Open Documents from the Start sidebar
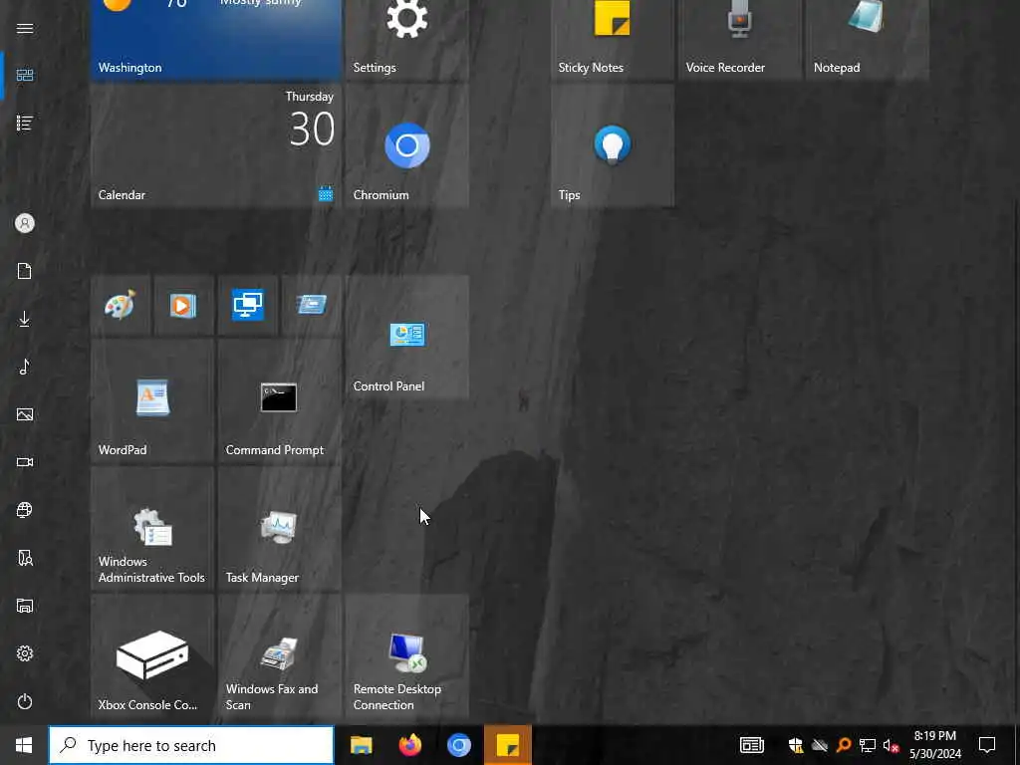The image size is (1020, 765). (25, 271)
